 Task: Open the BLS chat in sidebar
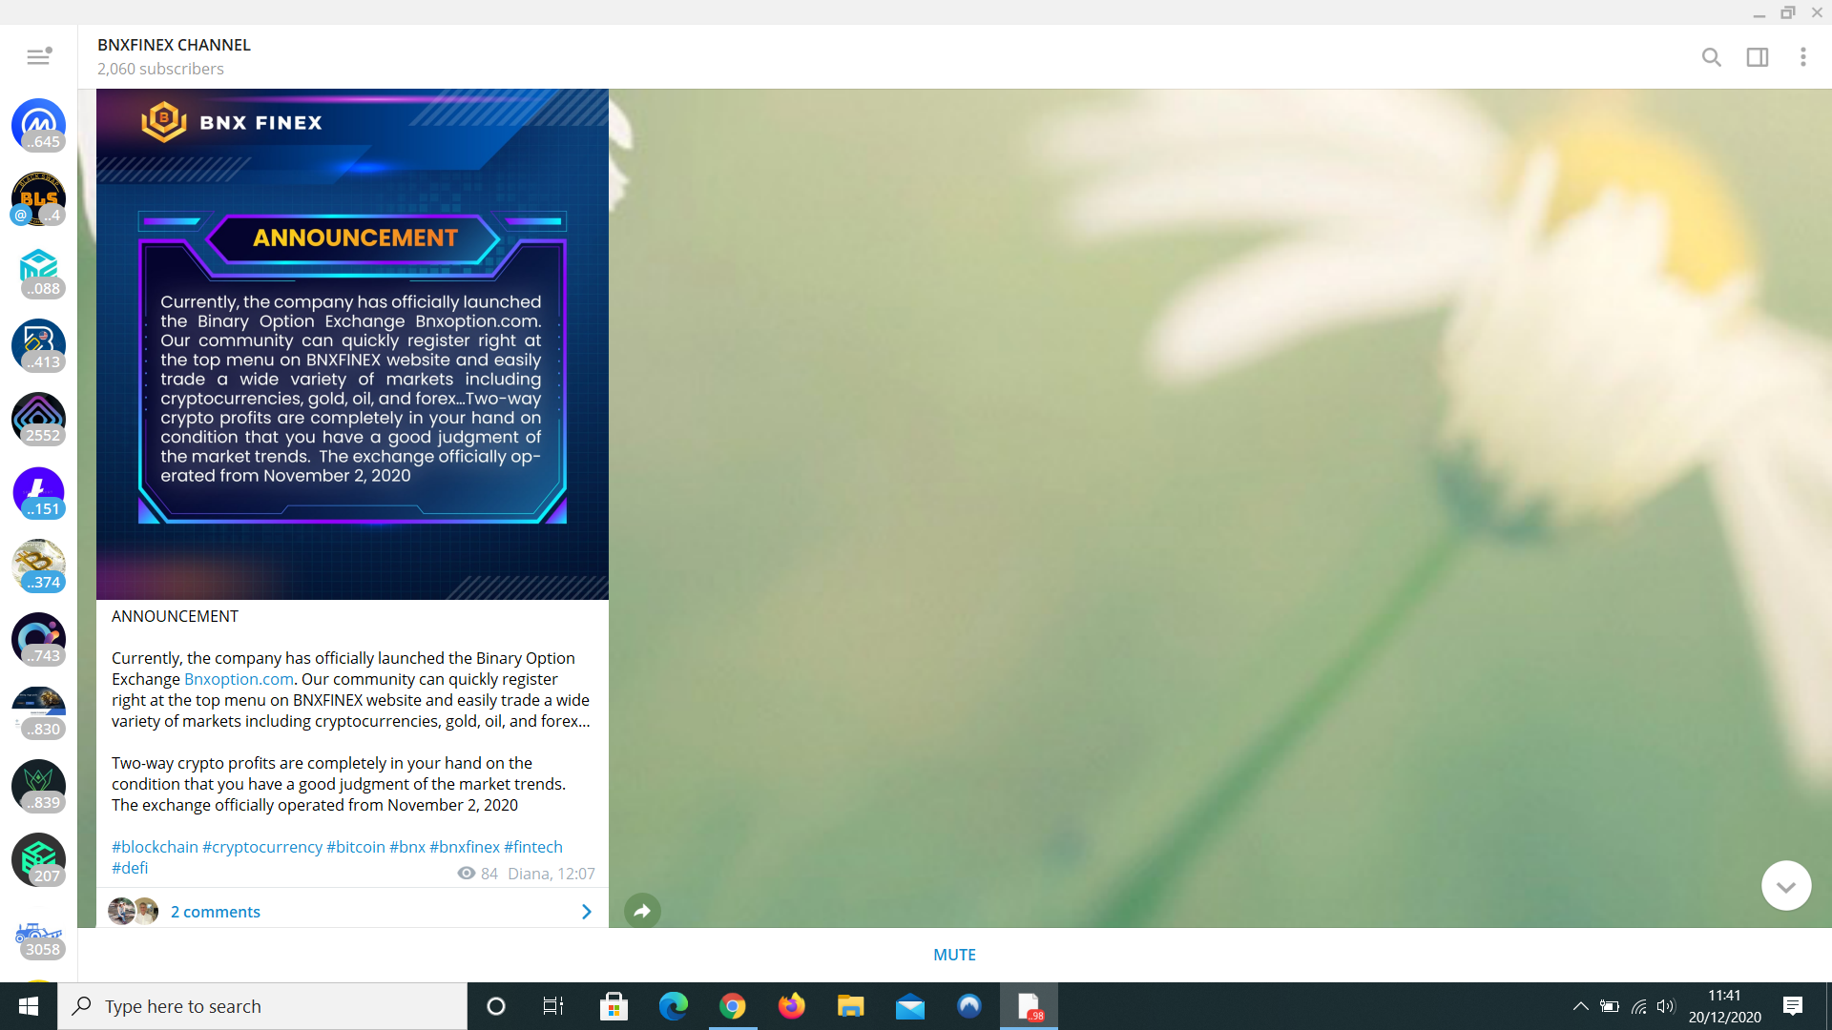click(x=38, y=198)
